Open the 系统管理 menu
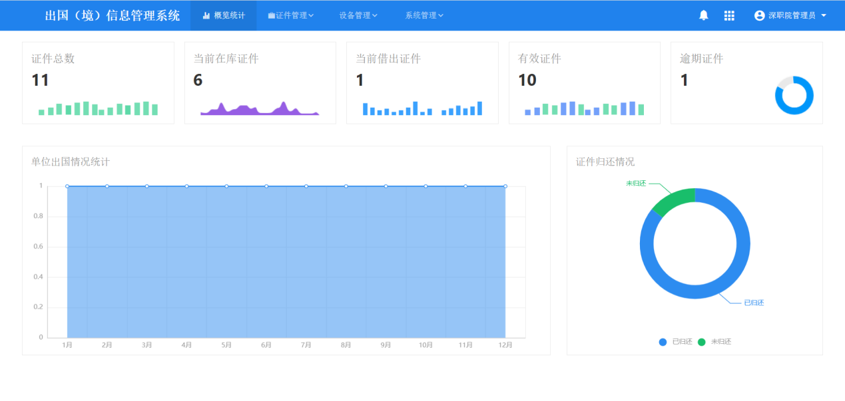Viewport: 845px width, 401px height. pyautogui.click(x=424, y=15)
